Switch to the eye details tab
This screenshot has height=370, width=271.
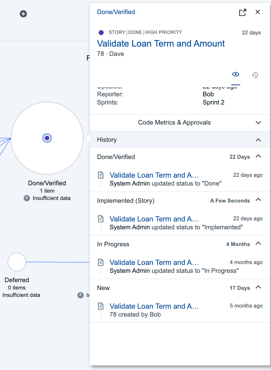236,74
